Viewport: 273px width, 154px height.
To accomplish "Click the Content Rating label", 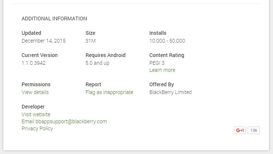I will (x=167, y=55).
